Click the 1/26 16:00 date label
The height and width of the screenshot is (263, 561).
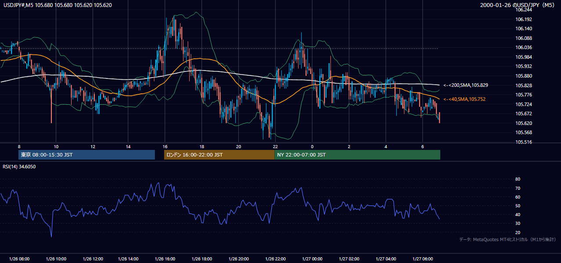[x=165, y=259]
